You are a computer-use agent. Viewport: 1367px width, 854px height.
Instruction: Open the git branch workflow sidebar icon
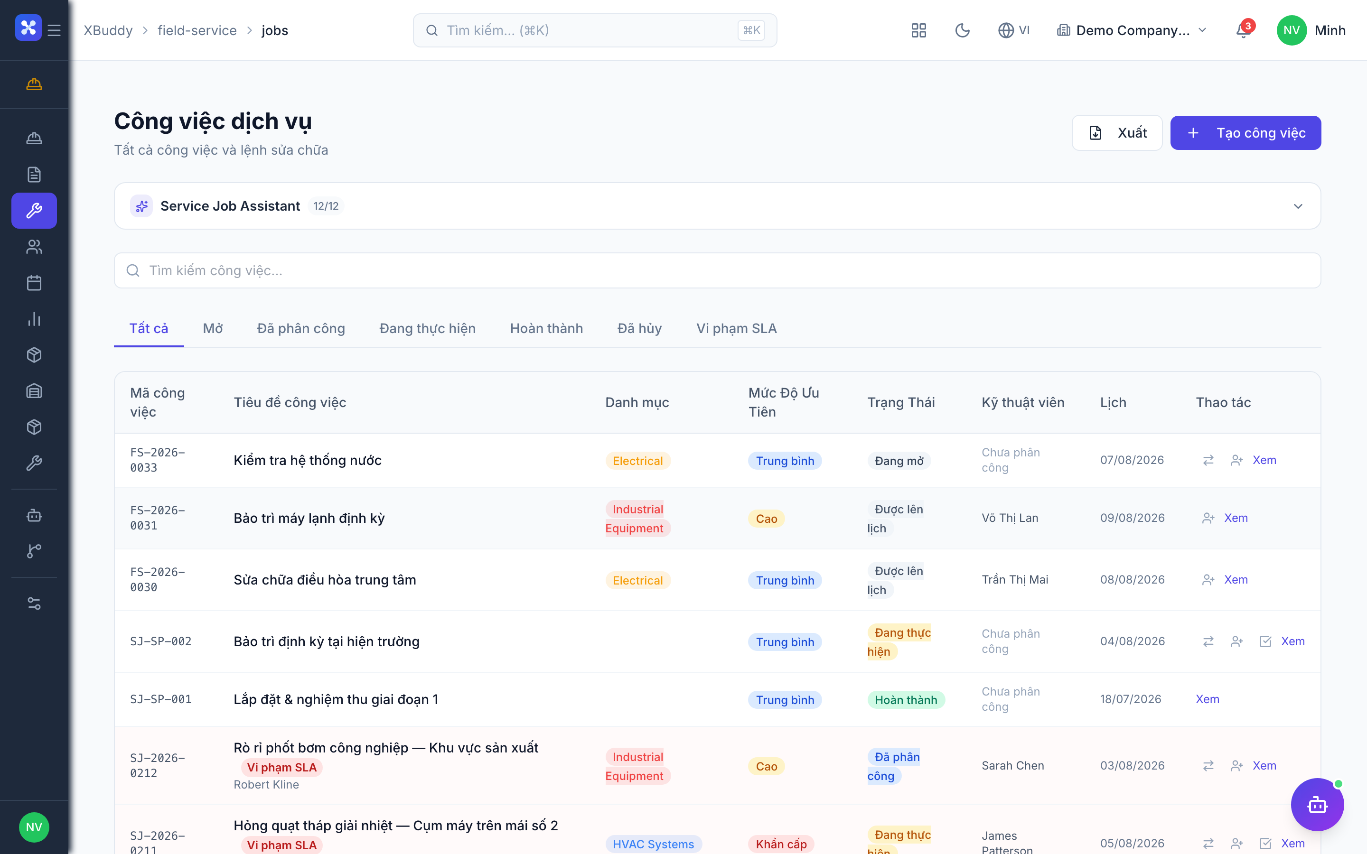click(x=34, y=551)
